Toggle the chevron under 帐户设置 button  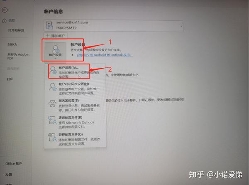click(x=56, y=59)
